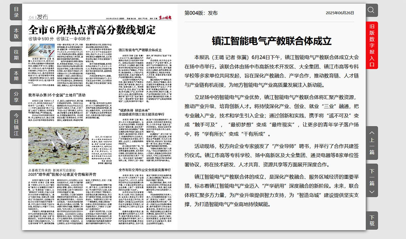Open the 本版 sidebar tab
406x239 pixels.
coord(16,33)
